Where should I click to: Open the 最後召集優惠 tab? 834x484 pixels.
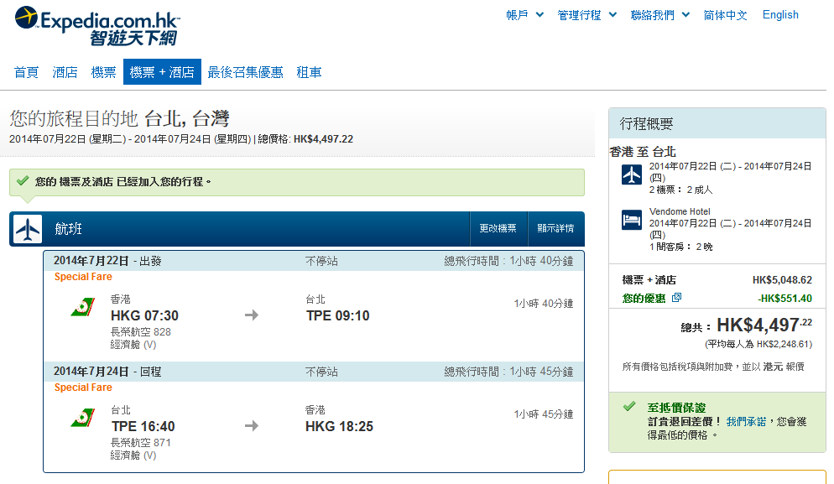pos(245,72)
